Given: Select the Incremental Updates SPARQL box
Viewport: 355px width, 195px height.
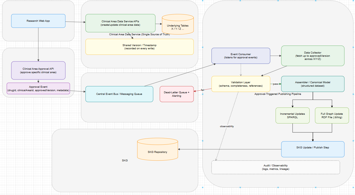Looking at the screenshot, I should [292, 116].
